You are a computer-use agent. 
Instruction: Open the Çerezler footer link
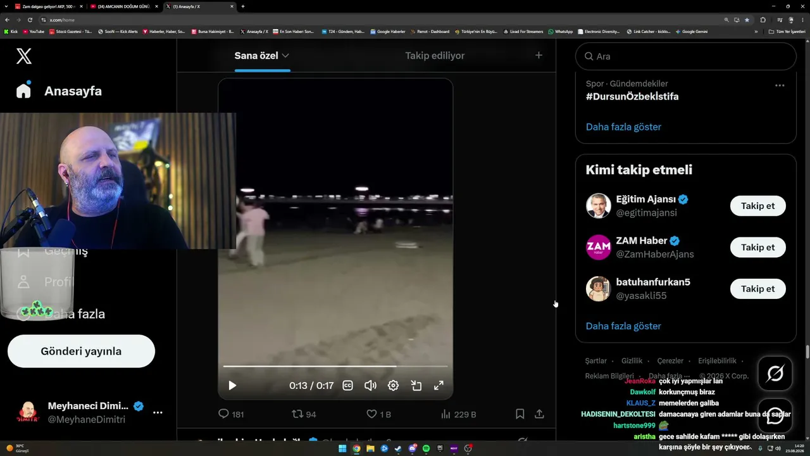[x=670, y=361]
